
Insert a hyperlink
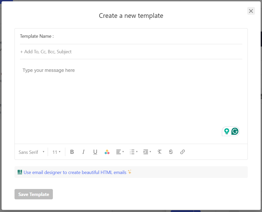click(x=182, y=152)
